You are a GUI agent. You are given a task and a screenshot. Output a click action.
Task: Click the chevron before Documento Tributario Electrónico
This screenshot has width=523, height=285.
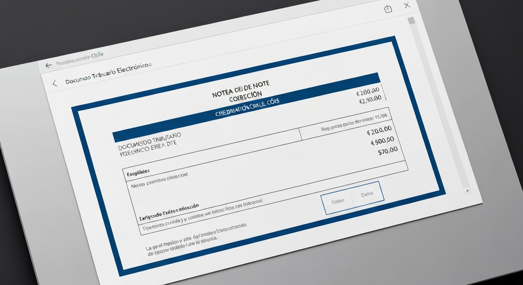click(x=55, y=83)
